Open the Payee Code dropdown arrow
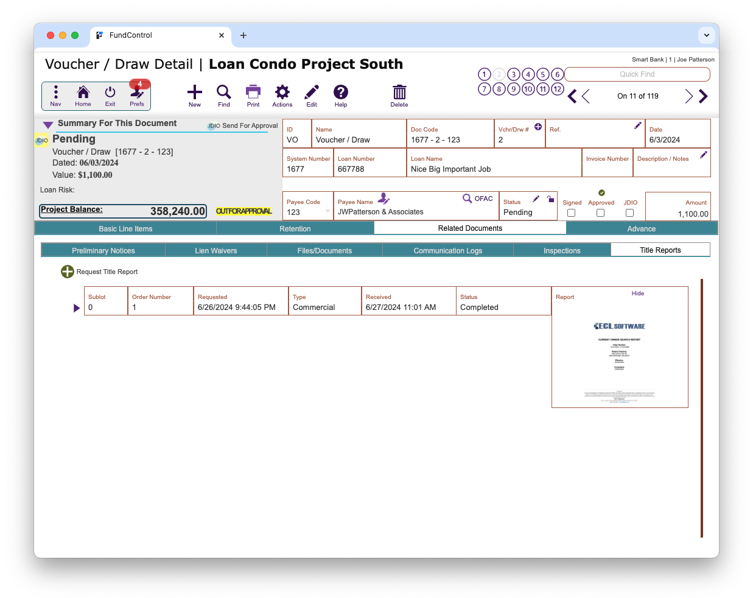Image resolution: width=753 pixels, height=598 pixels. pos(327,211)
